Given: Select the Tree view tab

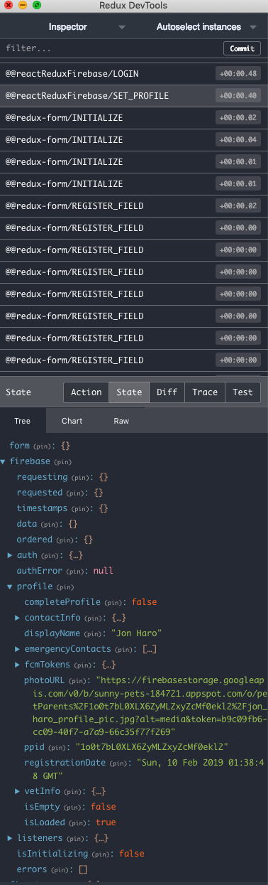Looking at the screenshot, I should click(x=23, y=421).
